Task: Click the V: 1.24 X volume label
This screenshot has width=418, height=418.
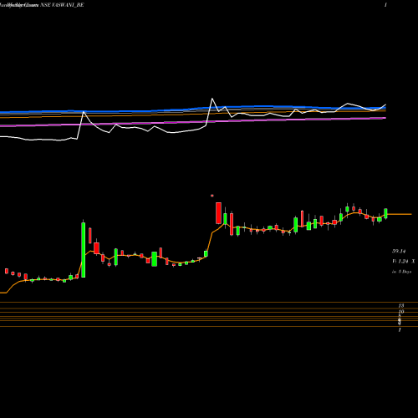Action: tap(403, 262)
